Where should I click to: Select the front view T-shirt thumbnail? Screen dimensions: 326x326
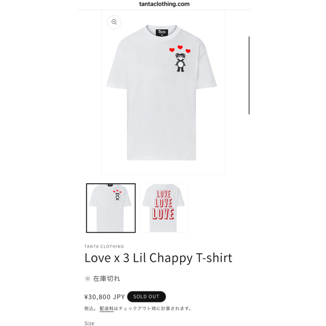tap(111, 208)
